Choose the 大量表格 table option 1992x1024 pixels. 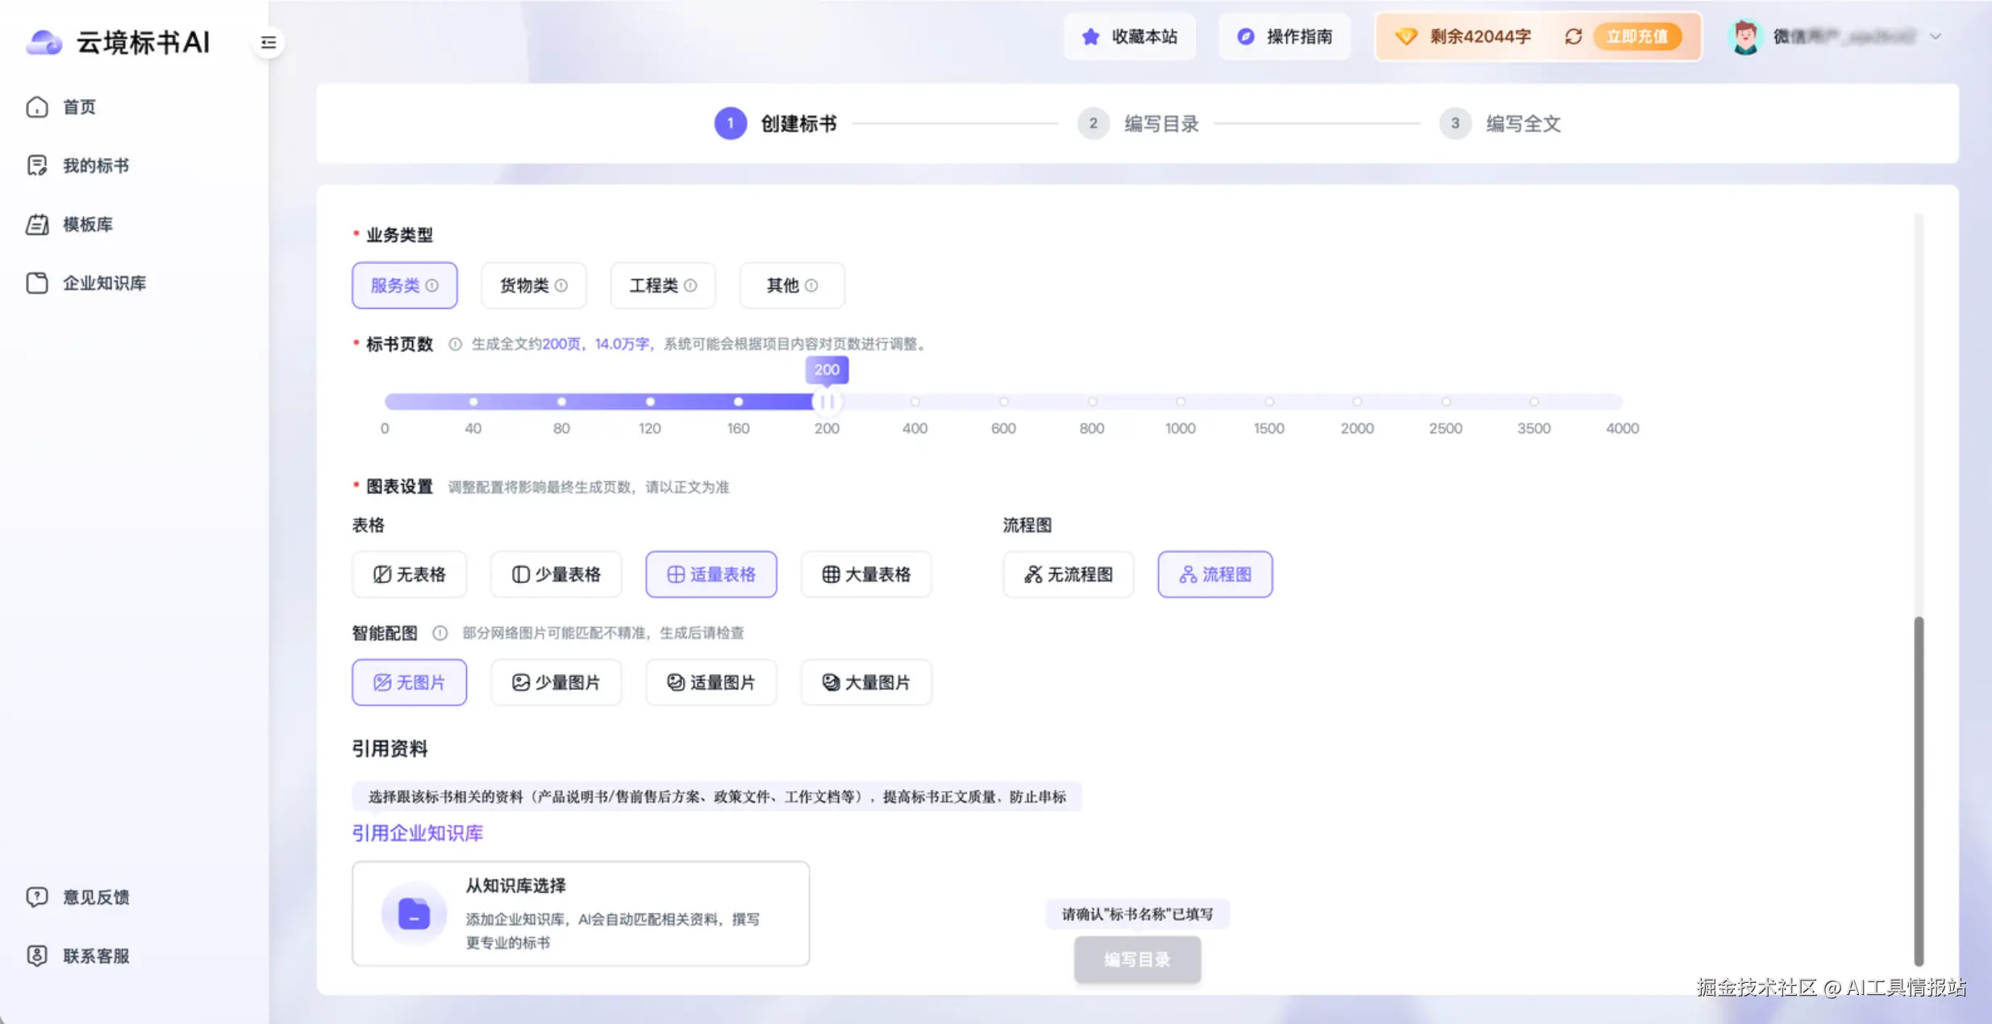866,574
